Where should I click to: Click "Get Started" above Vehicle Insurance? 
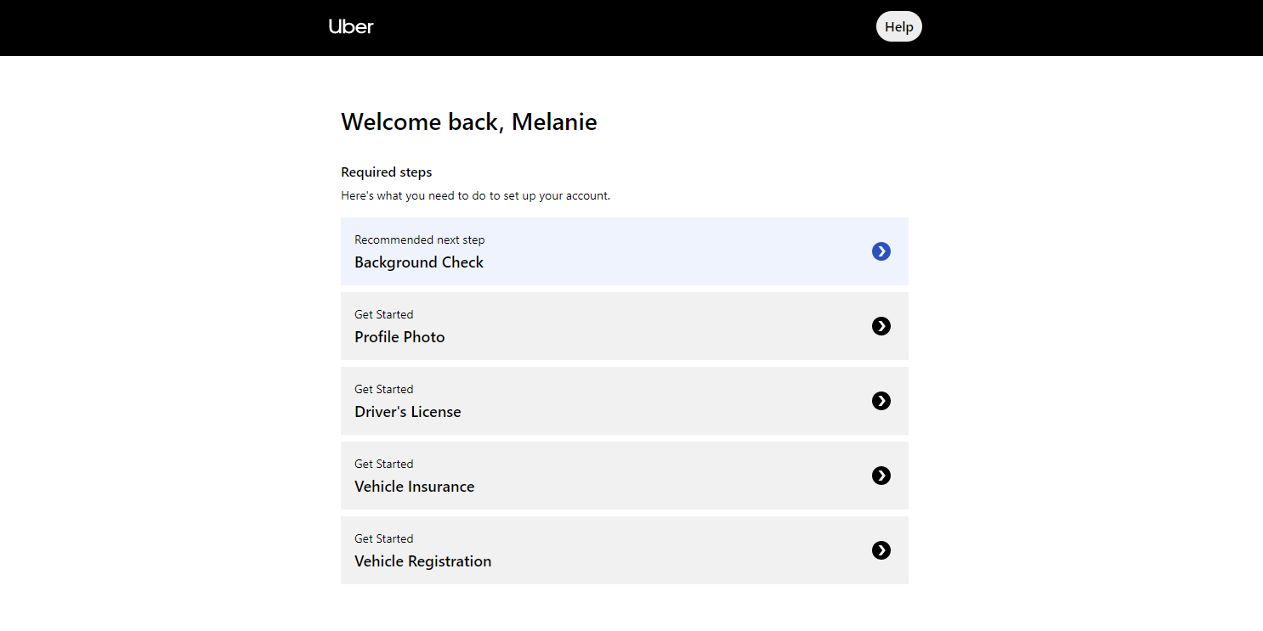pyautogui.click(x=384, y=465)
